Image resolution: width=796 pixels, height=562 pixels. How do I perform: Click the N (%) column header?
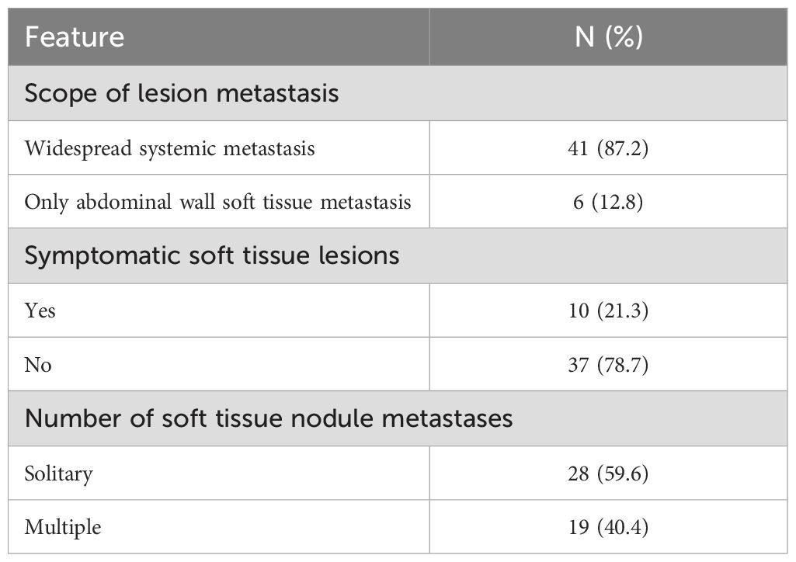tap(609, 37)
